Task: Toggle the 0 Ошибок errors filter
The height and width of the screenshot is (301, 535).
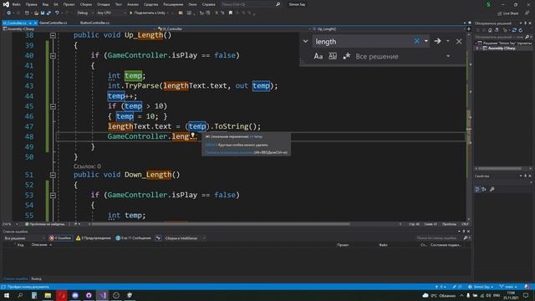Action: (60, 237)
